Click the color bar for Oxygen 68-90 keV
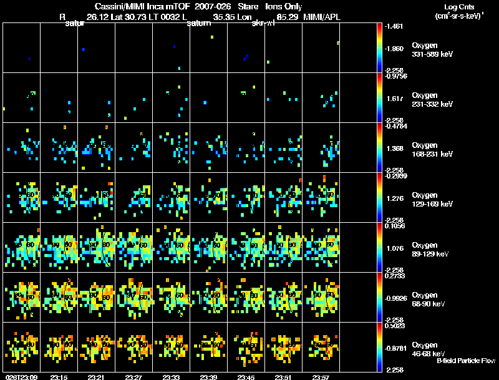This screenshot has width=499, height=380. [x=379, y=298]
